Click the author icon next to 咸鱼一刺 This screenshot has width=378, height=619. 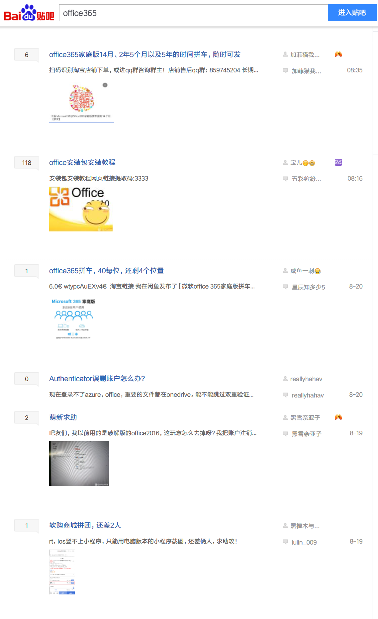point(285,271)
